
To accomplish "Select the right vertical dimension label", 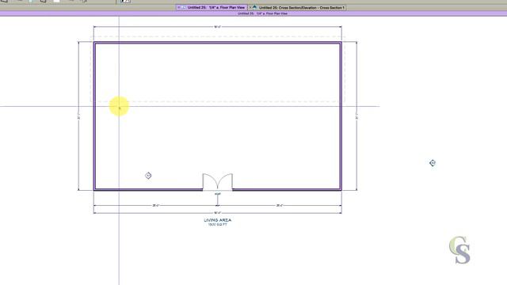I will [x=357, y=116].
